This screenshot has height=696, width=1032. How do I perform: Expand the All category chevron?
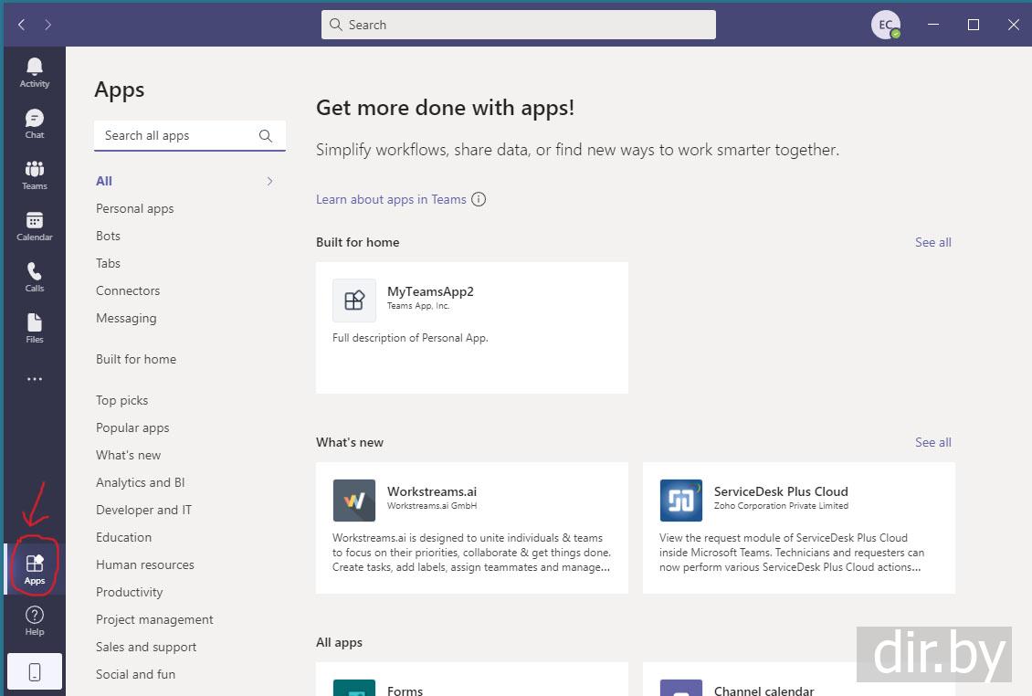pos(269,181)
